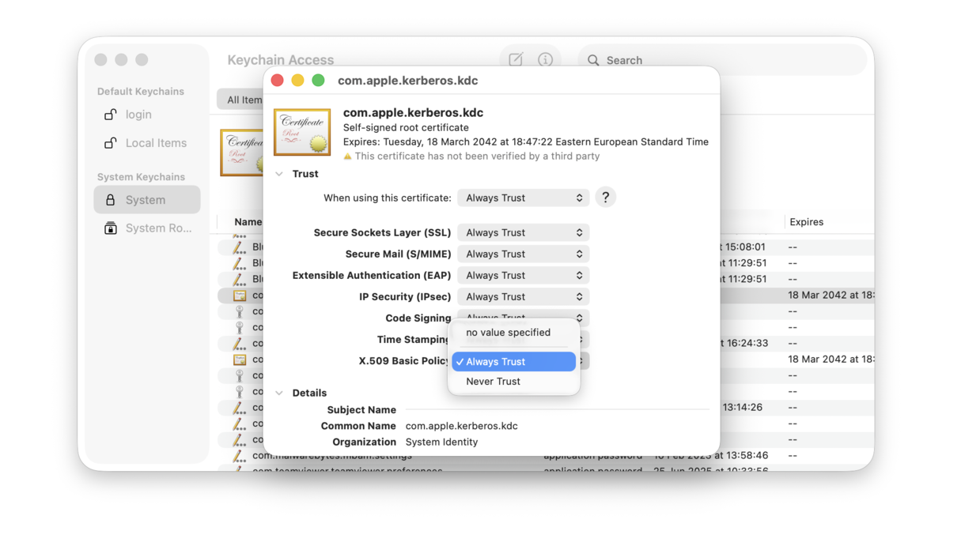Open the Extensible Authentication (EAP) dropdown

524,275
